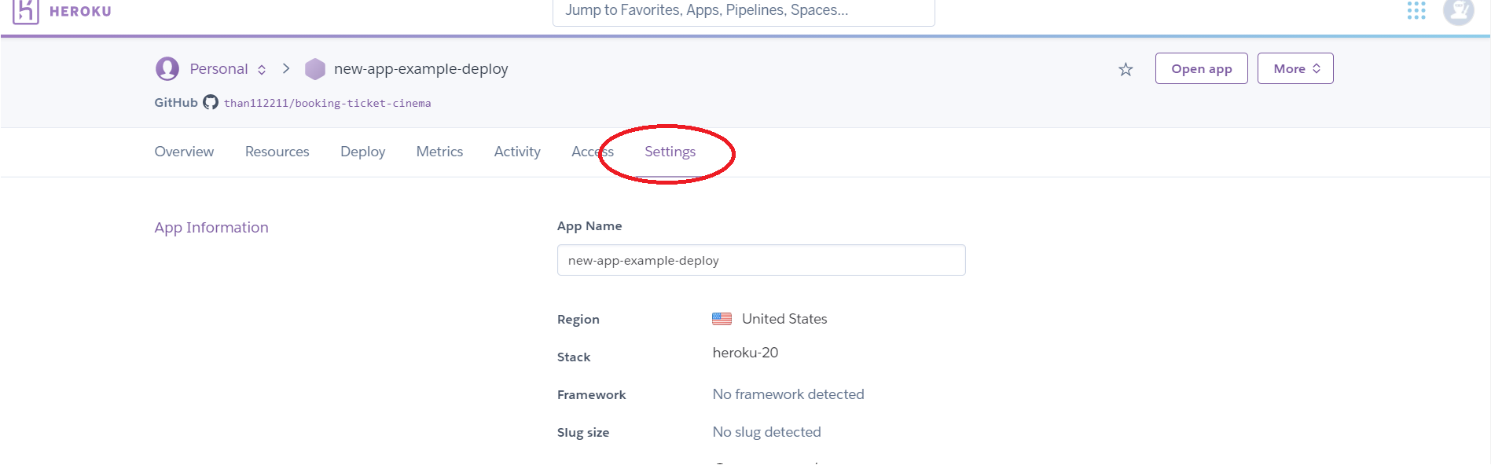Viewport: 1491px width, 476px height.
Task: Click the purple hexagon app icon
Action: 315,69
